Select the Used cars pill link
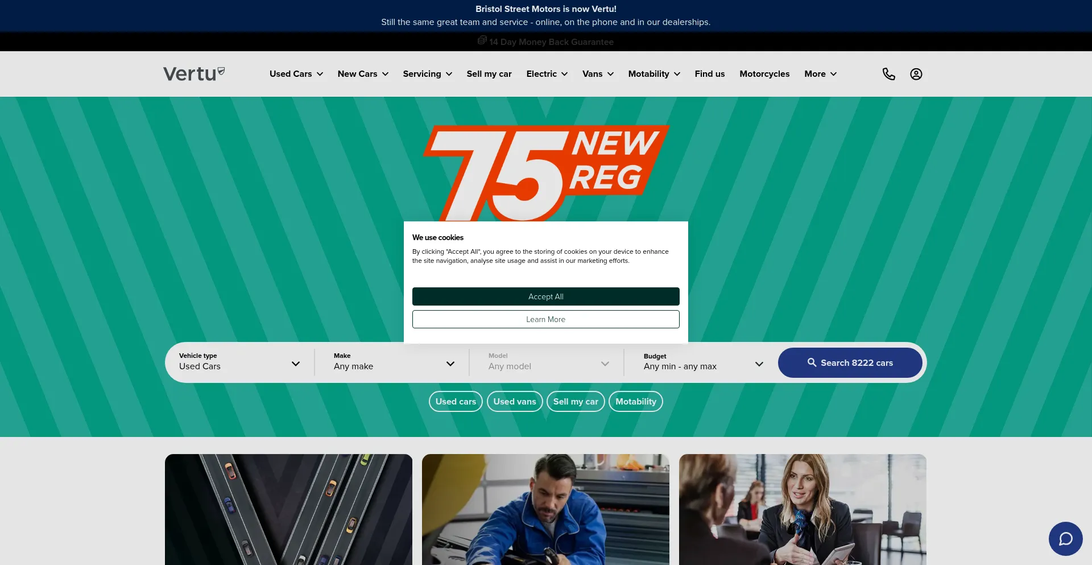This screenshot has width=1092, height=565. pos(456,401)
